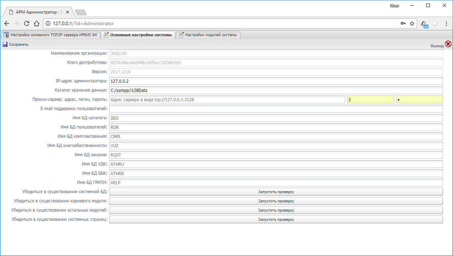The height and width of the screenshot is (256, 453).
Task: Switch to Настройки основного TCP/IP сервера tab
Action: [50, 35]
